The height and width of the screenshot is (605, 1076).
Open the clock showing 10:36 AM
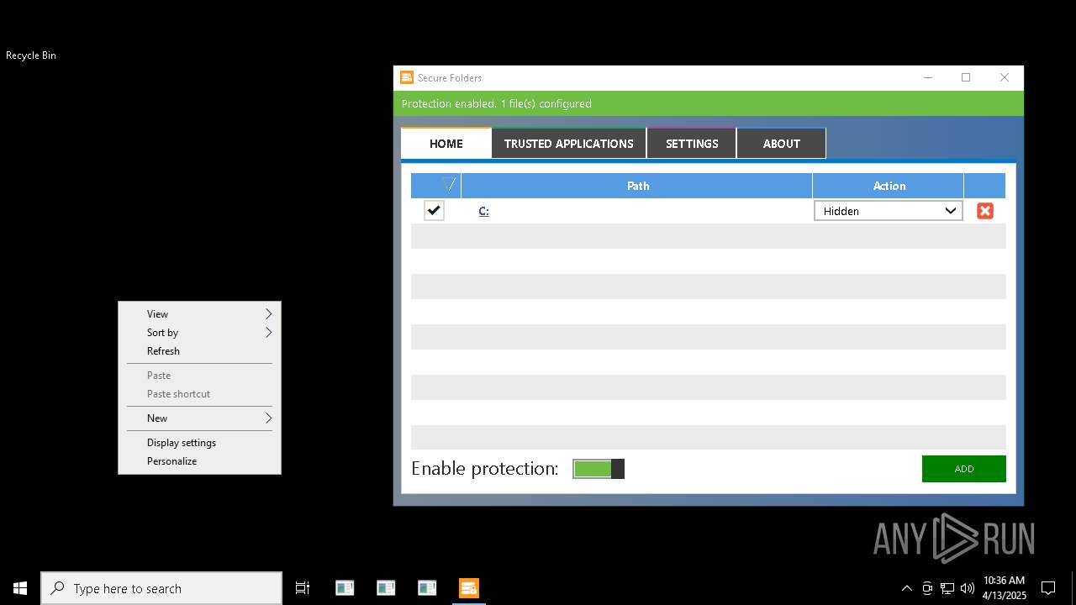point(1005,588)
